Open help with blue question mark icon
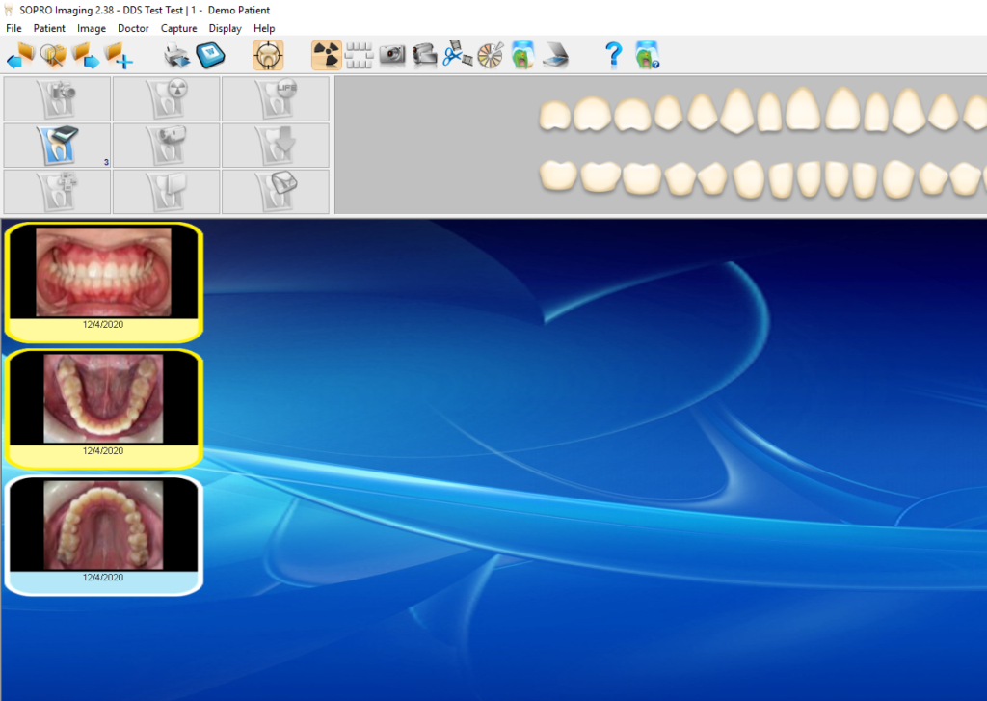 tap(614, 55)
